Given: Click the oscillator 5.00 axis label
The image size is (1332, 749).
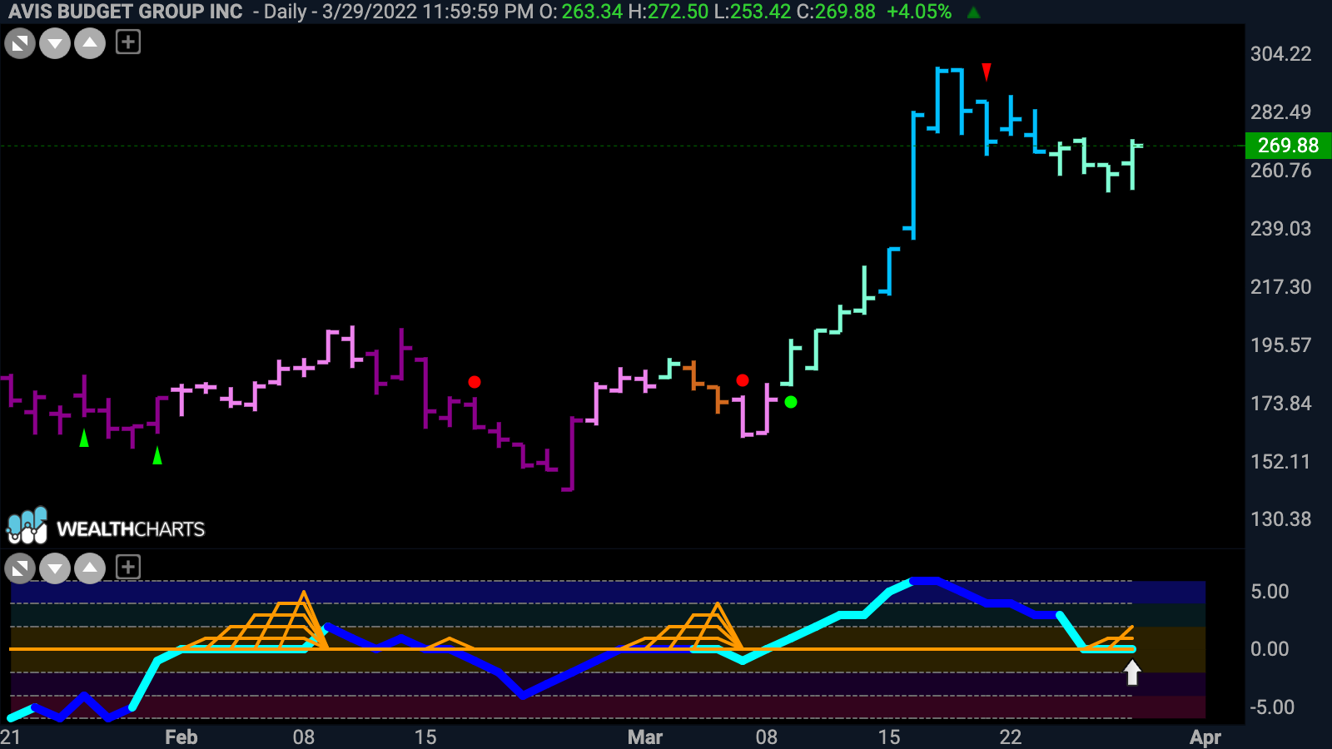Looking at the screenshot, I should pyautogui.click(x=1270, y=592).
